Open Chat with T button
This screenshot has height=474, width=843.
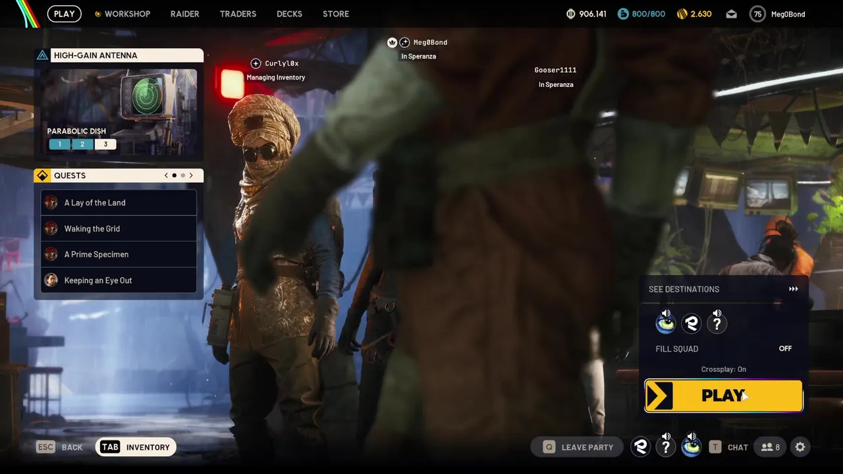(x=728, y=447)
